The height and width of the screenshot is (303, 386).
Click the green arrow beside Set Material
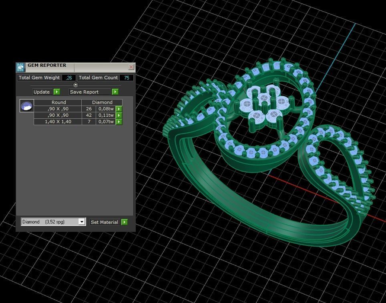tap(125, 222)
